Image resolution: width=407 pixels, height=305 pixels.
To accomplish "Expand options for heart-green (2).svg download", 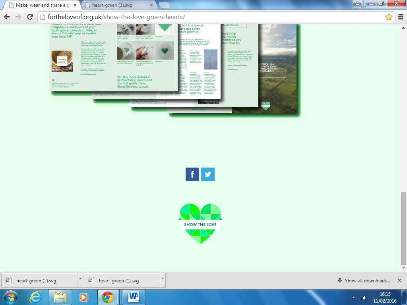I will [80, 280].
